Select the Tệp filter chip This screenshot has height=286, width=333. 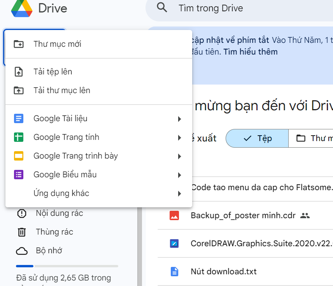coord(257,138)
